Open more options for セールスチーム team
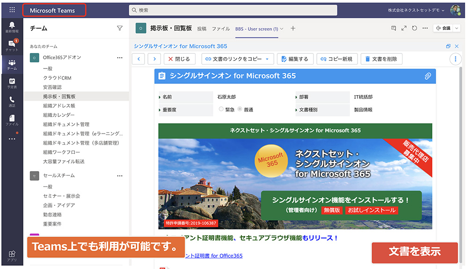This screenshot has width=468, height=269. (x=120, y=176)
